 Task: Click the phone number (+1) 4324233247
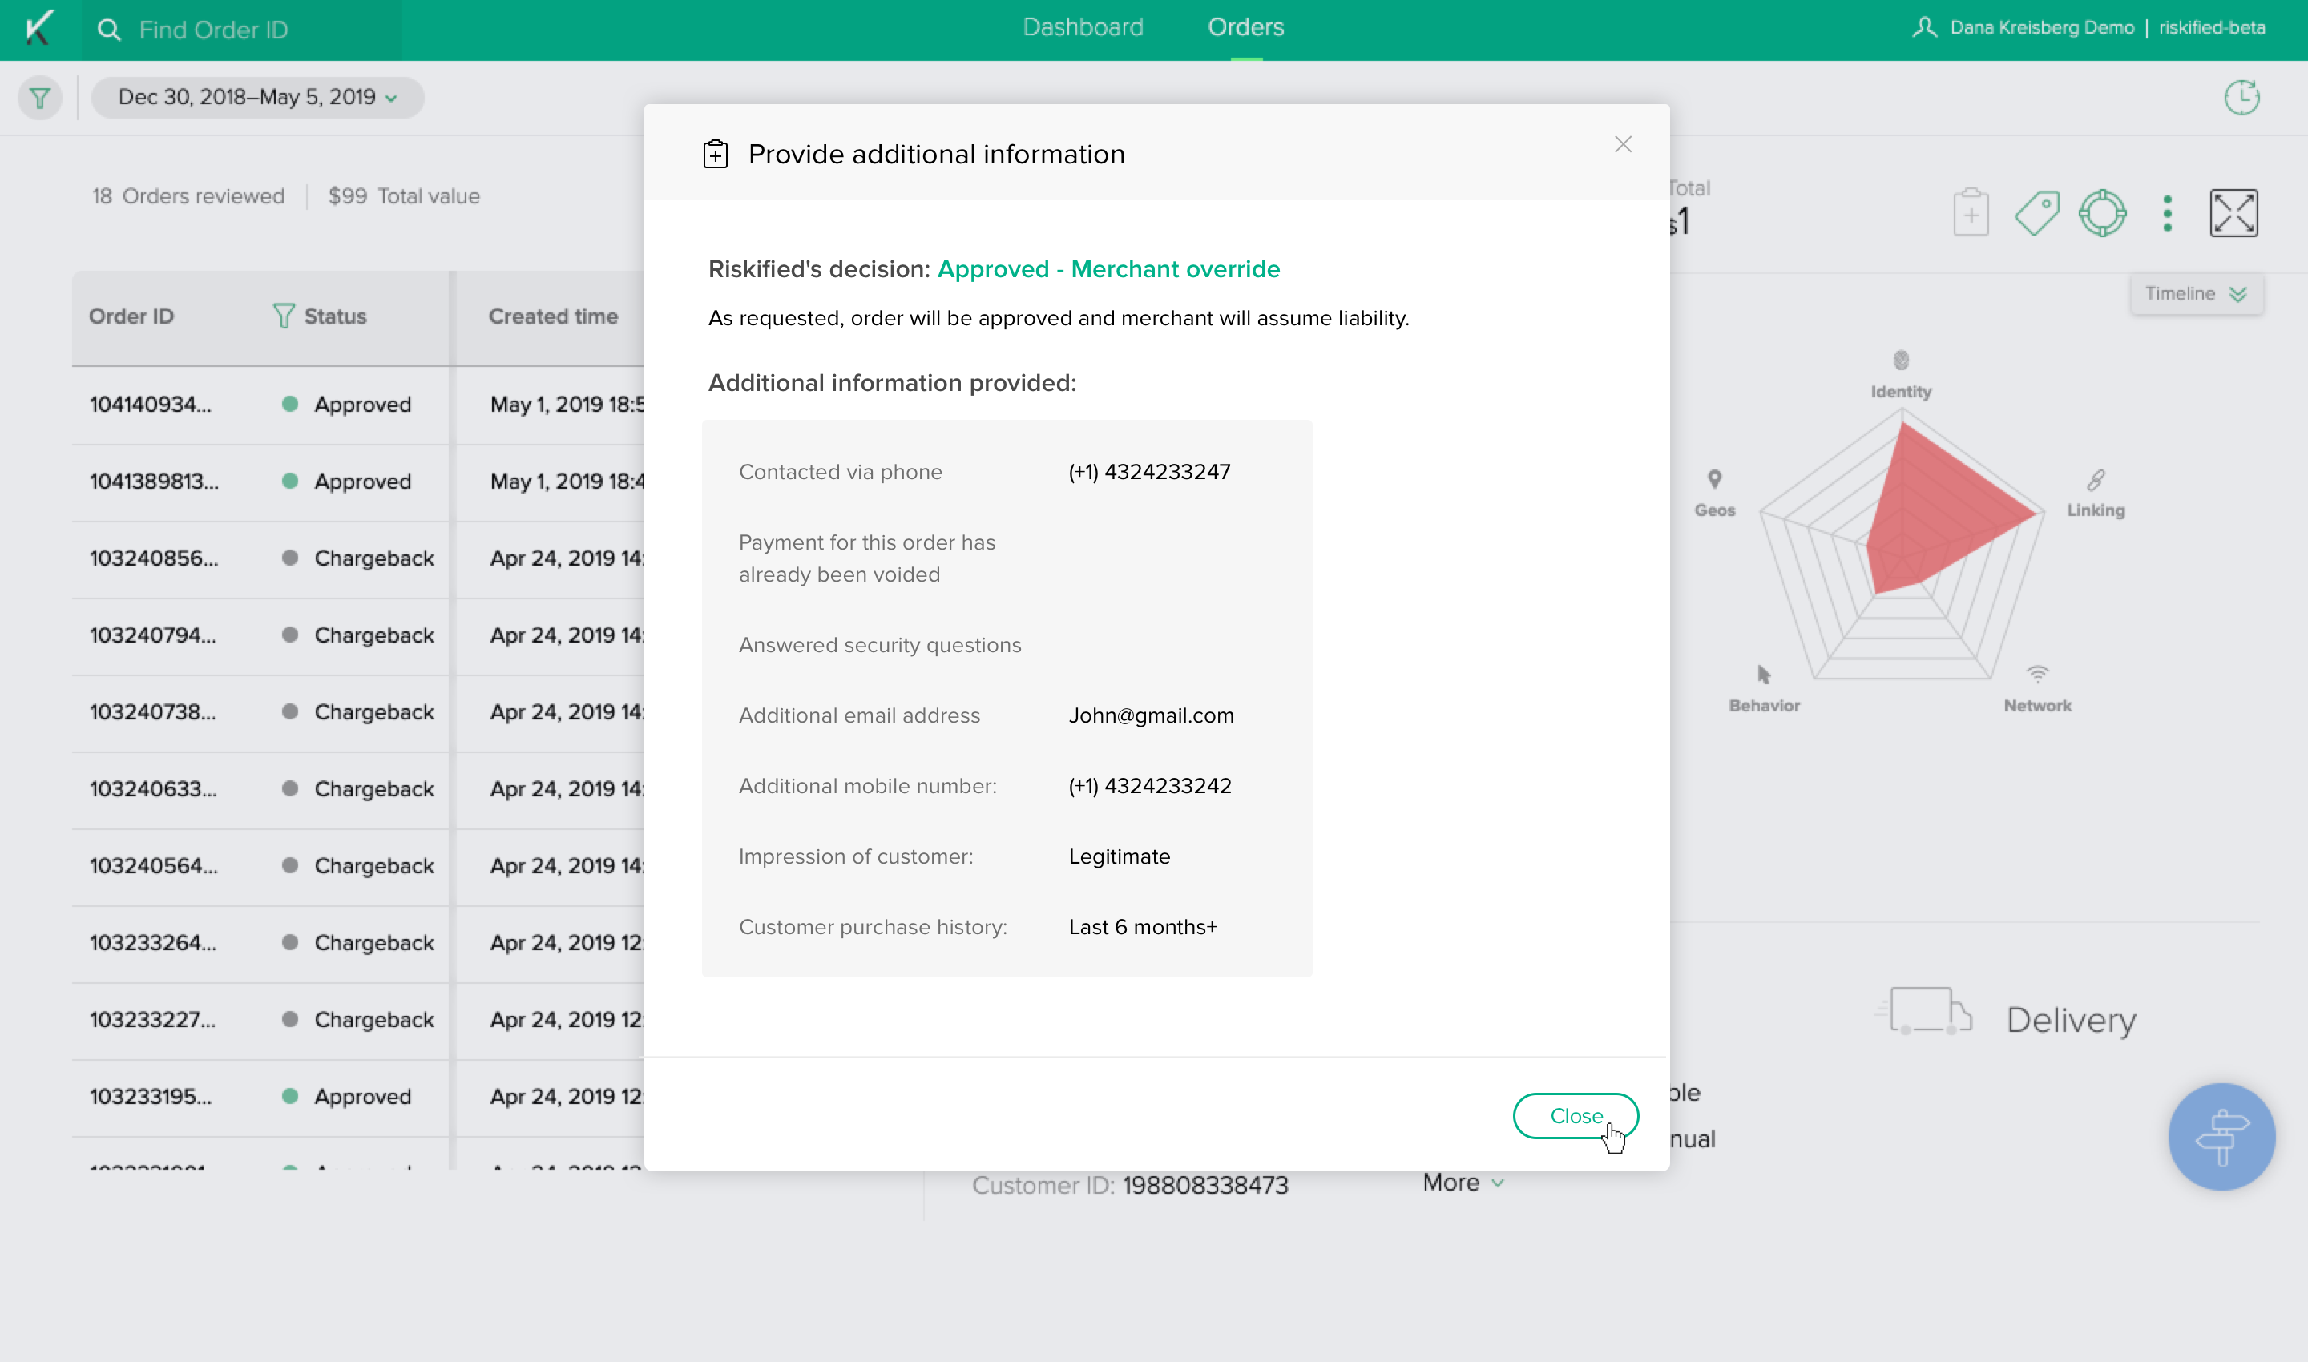click(1149, 472)
